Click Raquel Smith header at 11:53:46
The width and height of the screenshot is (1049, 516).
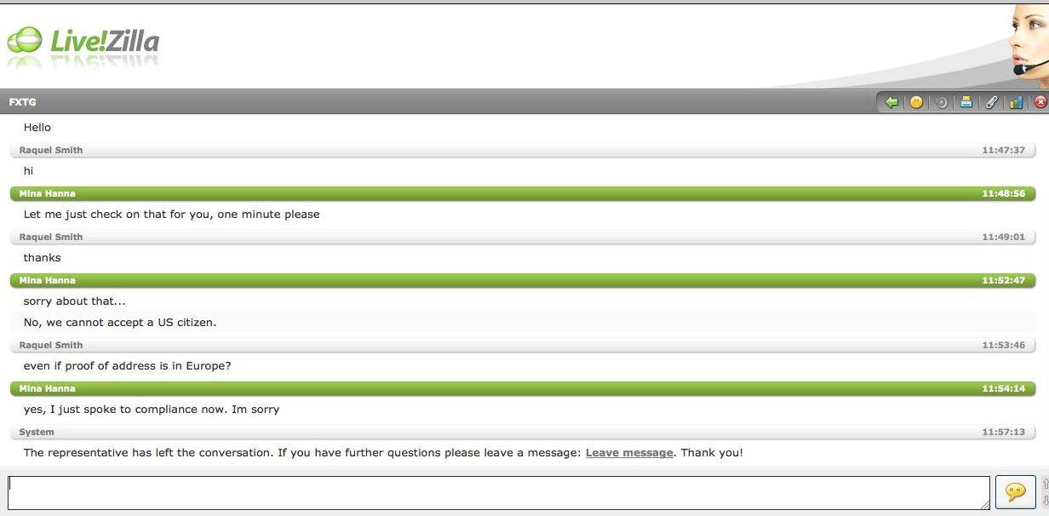(x=523, y=345)
